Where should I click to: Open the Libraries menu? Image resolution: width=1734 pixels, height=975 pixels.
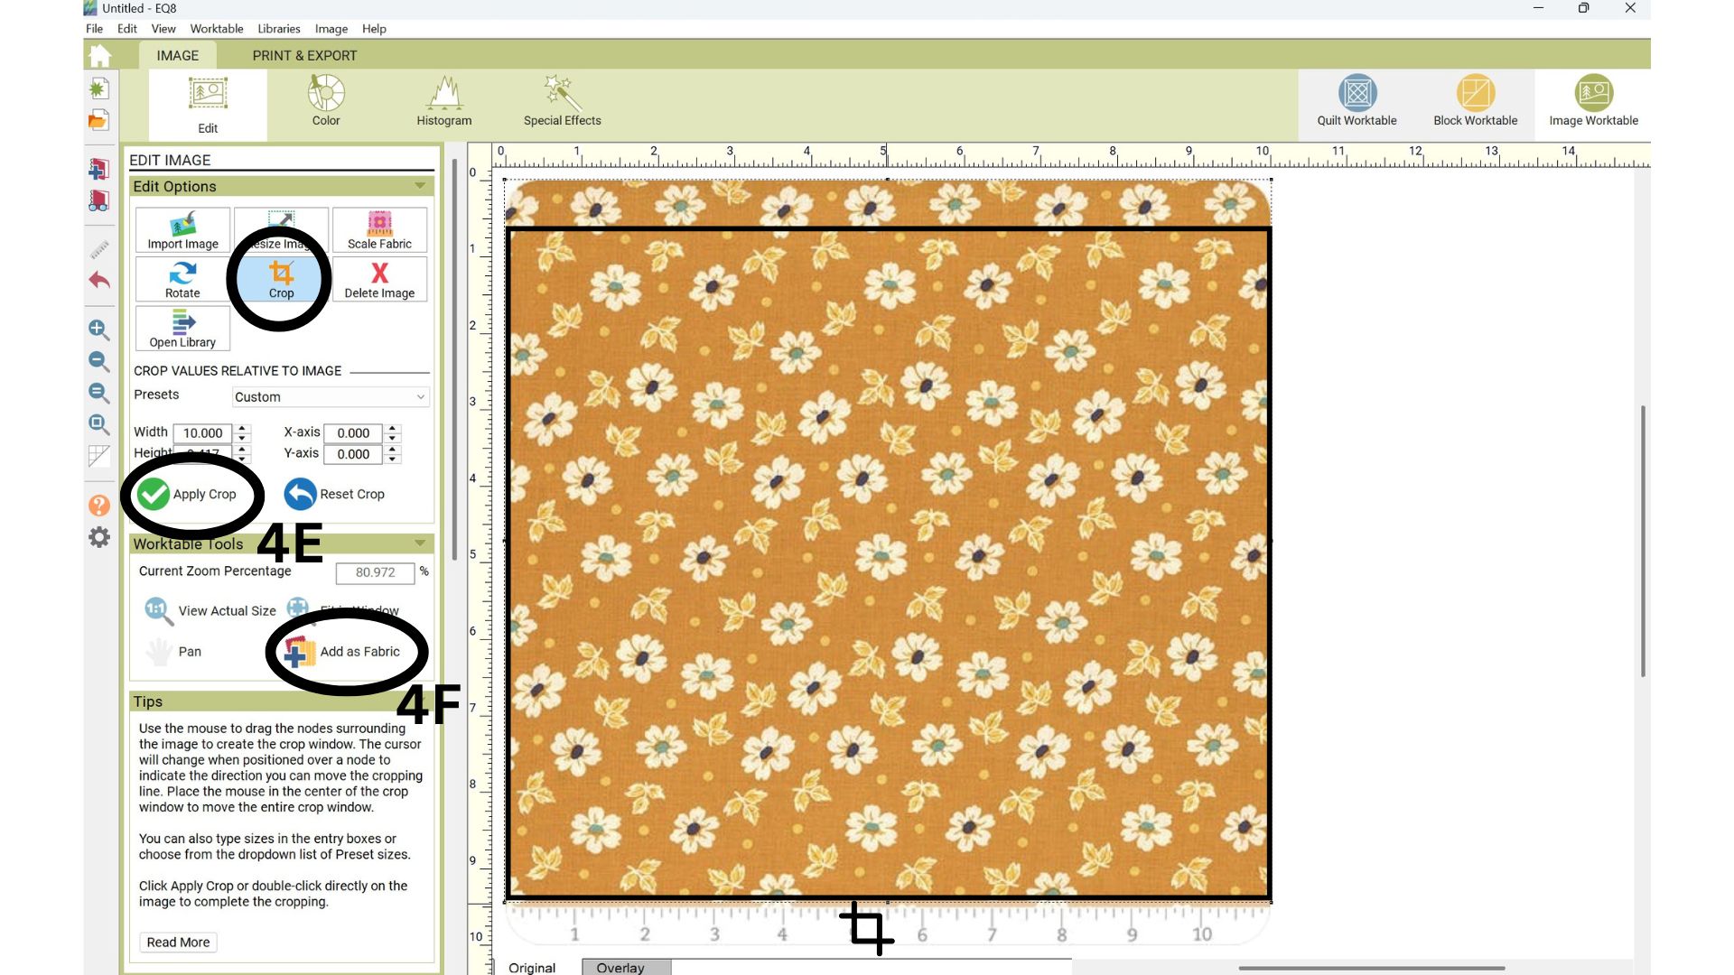tap(278, 29)
